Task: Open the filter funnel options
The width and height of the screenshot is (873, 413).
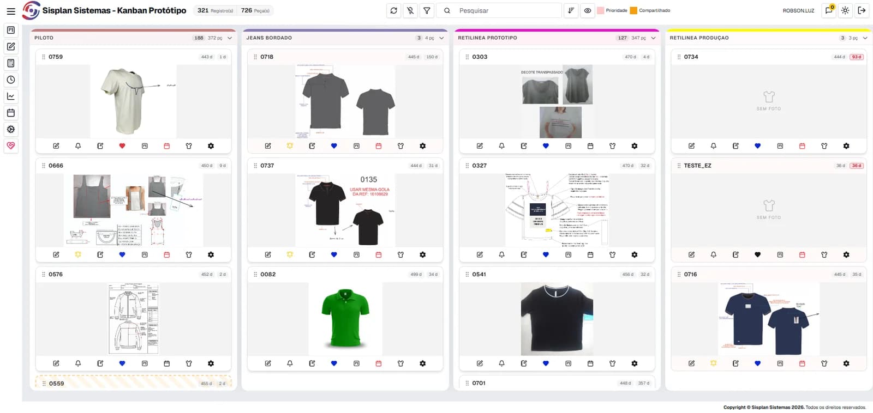Action: tap(427, 10)
